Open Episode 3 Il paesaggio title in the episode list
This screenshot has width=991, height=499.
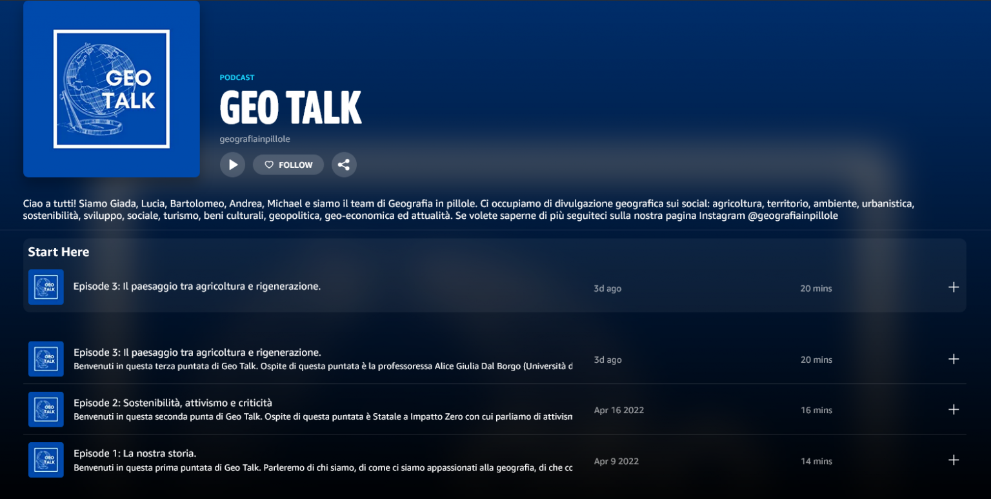pyautogui.click(x=197, y=352)
